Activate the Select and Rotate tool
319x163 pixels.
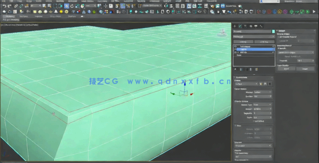pyautogui.click(x=72, y=6)
